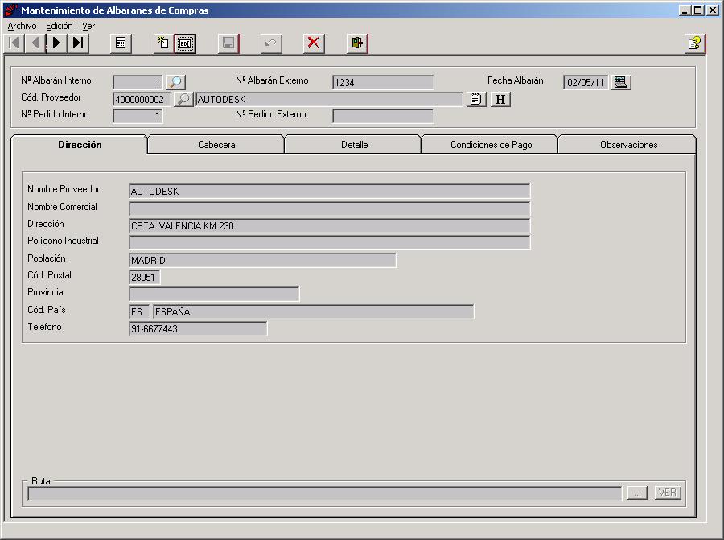Click the edit record toolbar icon
This screenshot has height=540, width=724.
tap(185, 43)
